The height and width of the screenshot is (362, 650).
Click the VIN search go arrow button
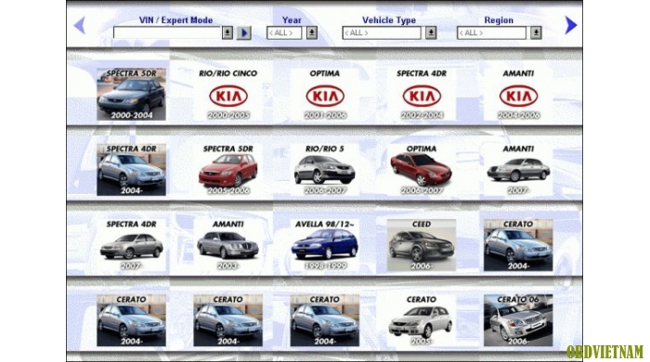[x=243, y=32]
